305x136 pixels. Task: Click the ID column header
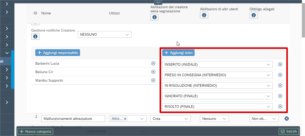click(x=35, y=13)
